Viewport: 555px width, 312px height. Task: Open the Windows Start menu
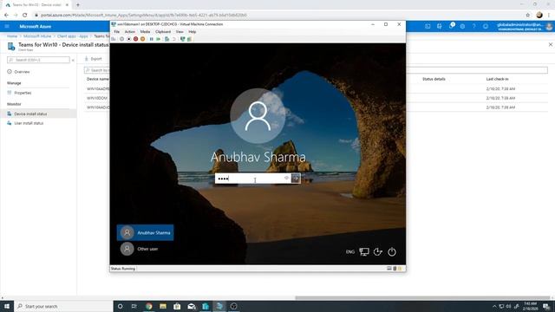7,306
